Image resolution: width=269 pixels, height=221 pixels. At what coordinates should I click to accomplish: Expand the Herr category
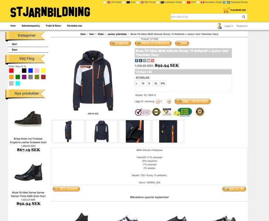[14, 44]
